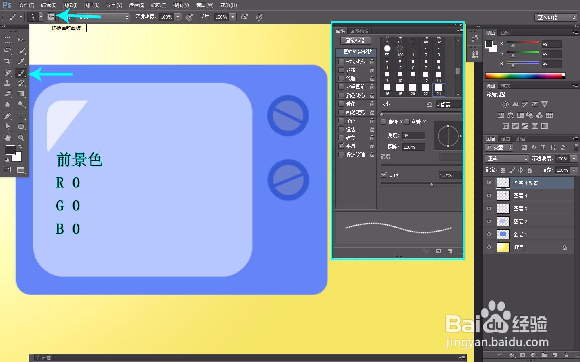Select the Eraser tool

8,94
